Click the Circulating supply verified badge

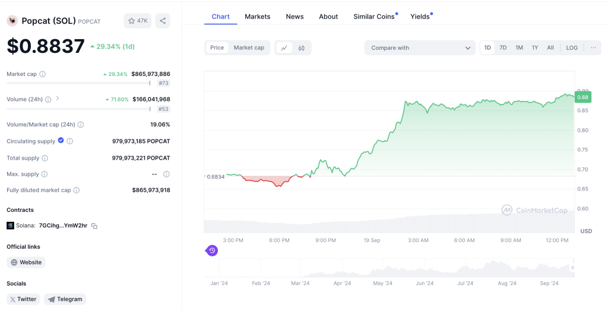tap(61, 141)
